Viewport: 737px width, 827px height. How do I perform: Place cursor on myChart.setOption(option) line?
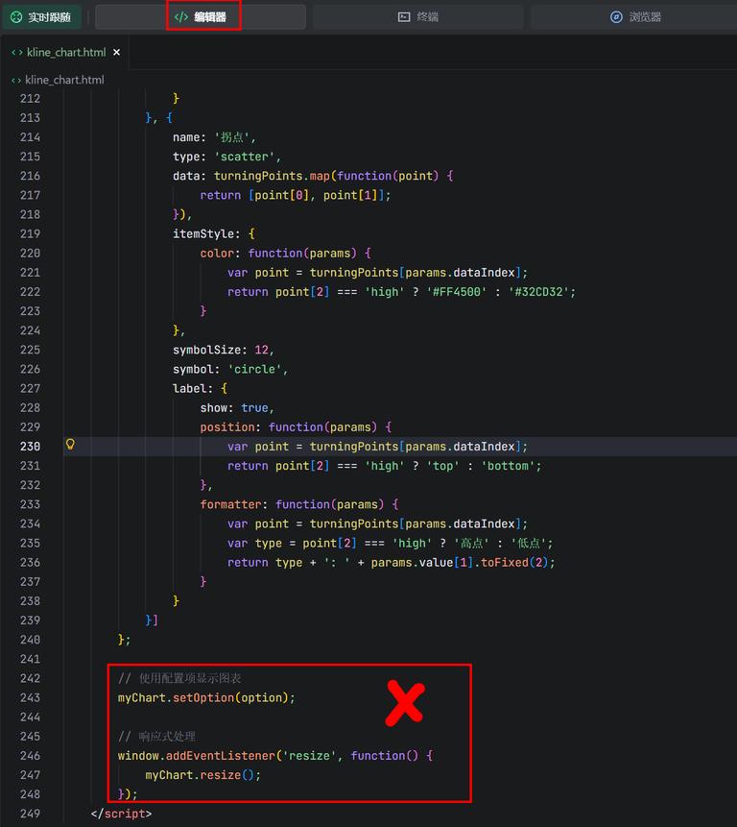(x=206, y=697)
